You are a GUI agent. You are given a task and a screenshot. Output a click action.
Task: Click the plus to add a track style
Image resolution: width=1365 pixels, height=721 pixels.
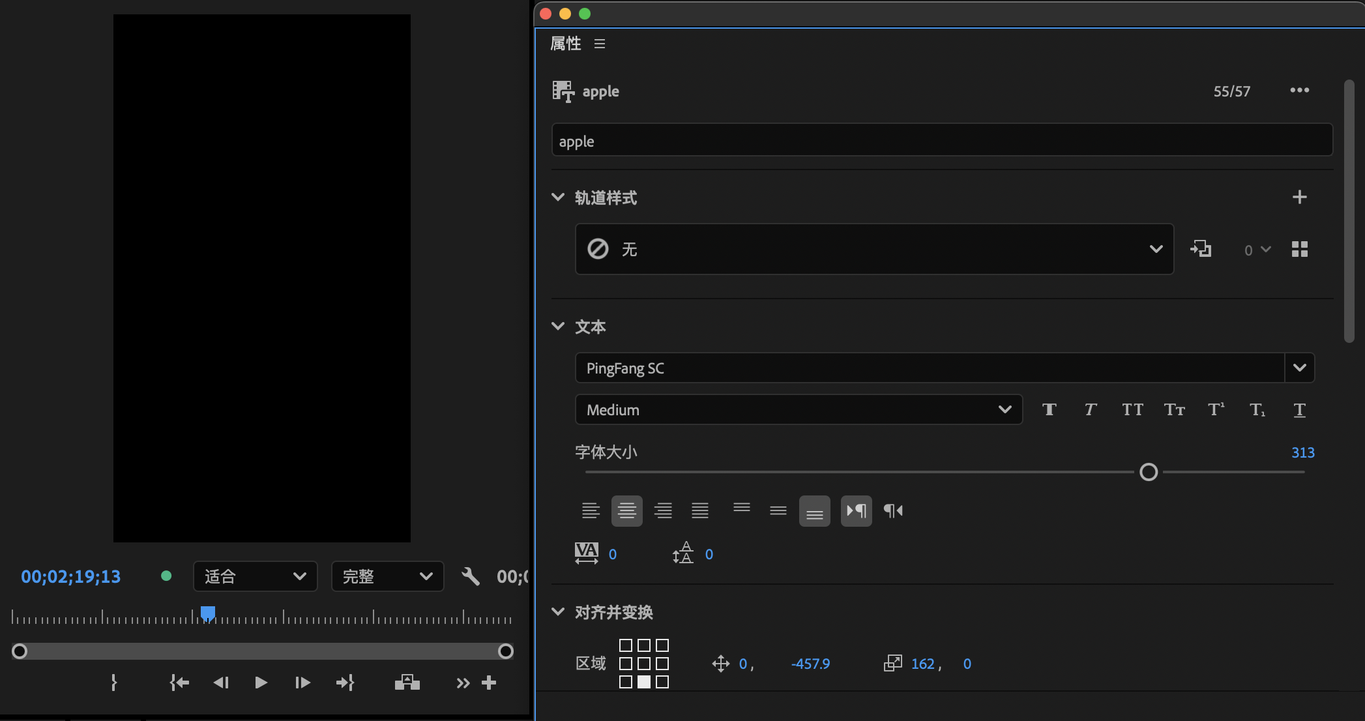tap(1299, 197)
